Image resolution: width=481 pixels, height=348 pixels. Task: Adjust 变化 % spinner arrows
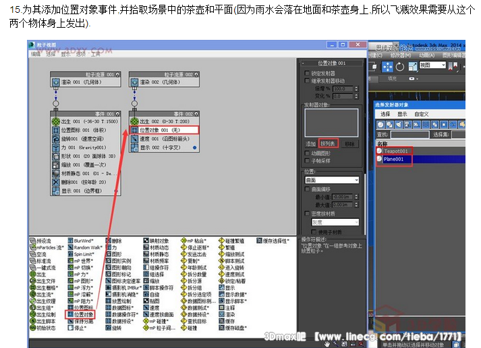point(356,96)
